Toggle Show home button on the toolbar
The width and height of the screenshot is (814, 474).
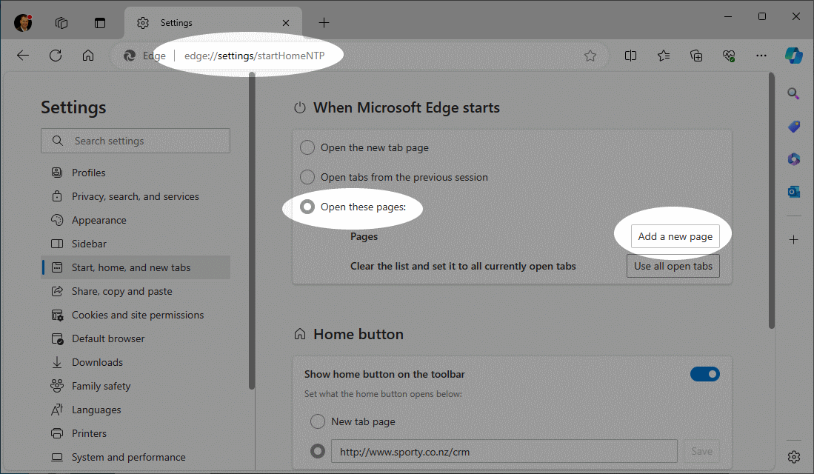[704, 374]
